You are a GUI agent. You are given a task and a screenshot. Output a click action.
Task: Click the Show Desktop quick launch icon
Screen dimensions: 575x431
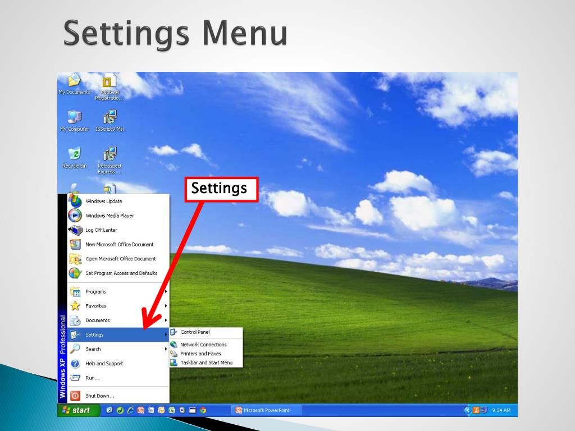(x=193, y=410)
